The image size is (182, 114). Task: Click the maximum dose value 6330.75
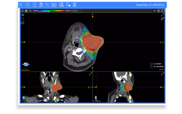click(68, 11)
